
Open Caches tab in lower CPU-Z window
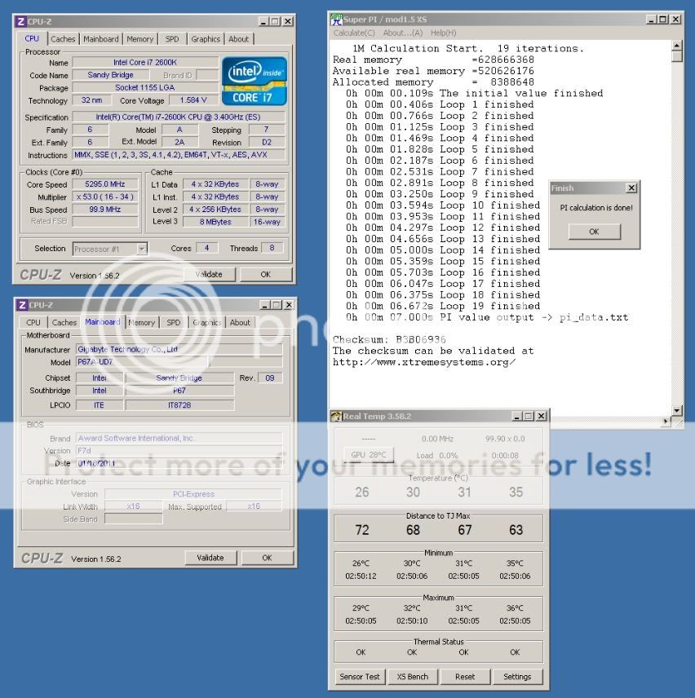(x=64, y=323)
